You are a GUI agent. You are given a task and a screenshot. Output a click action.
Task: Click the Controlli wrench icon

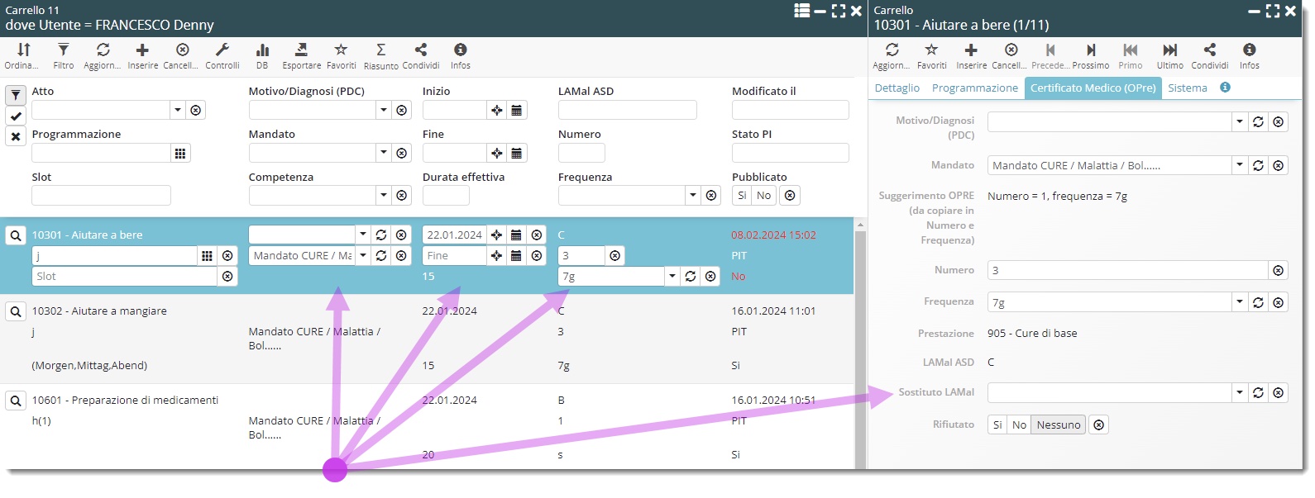(x=222, y=51)
